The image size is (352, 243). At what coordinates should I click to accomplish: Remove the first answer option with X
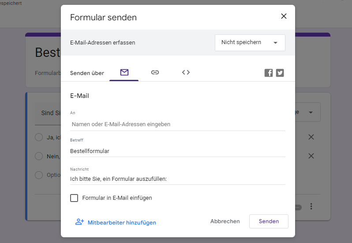point(311,137)
